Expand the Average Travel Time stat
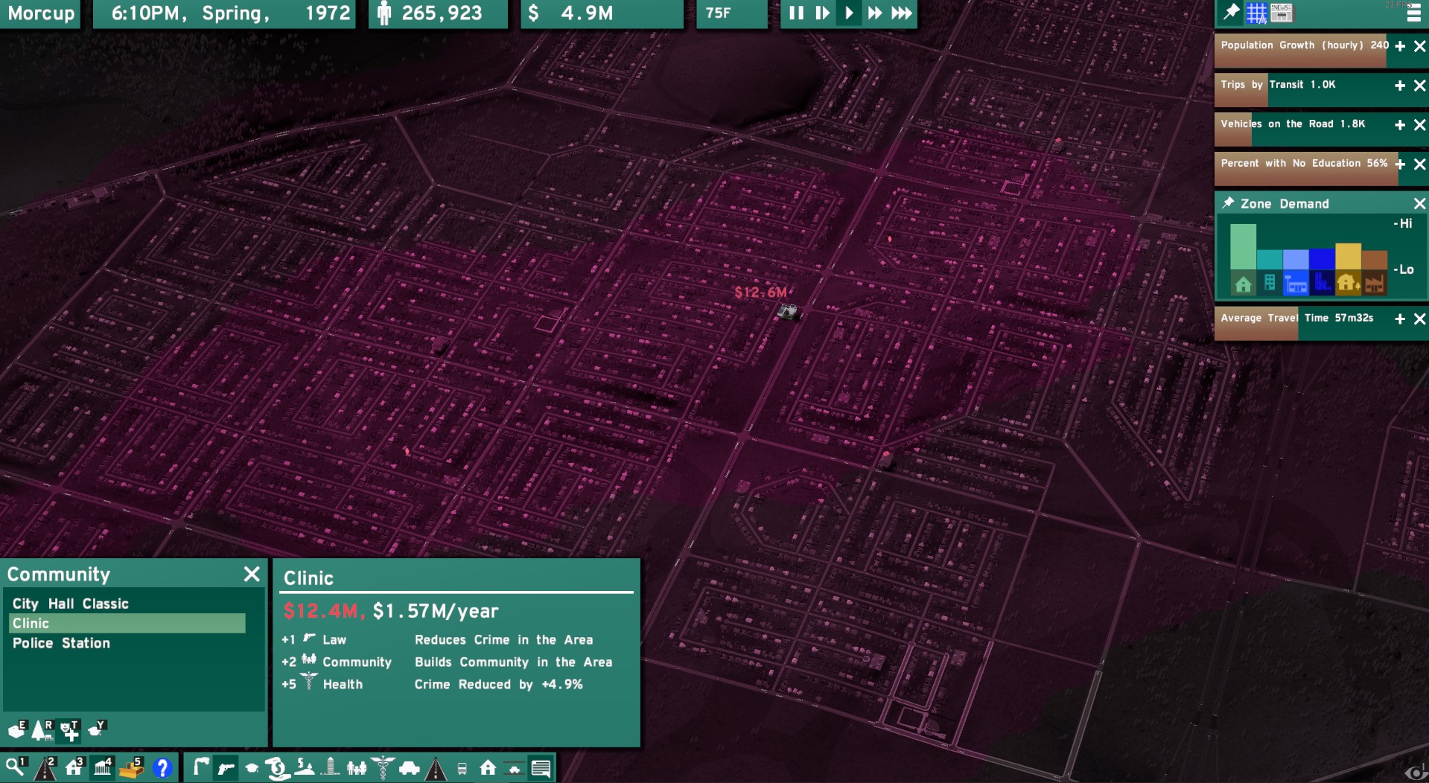The width and height of the screenshot is (1429, 783). pos(1400,319)
